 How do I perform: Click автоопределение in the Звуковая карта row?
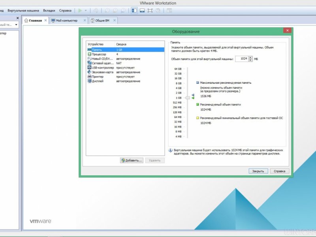point(128,72)
